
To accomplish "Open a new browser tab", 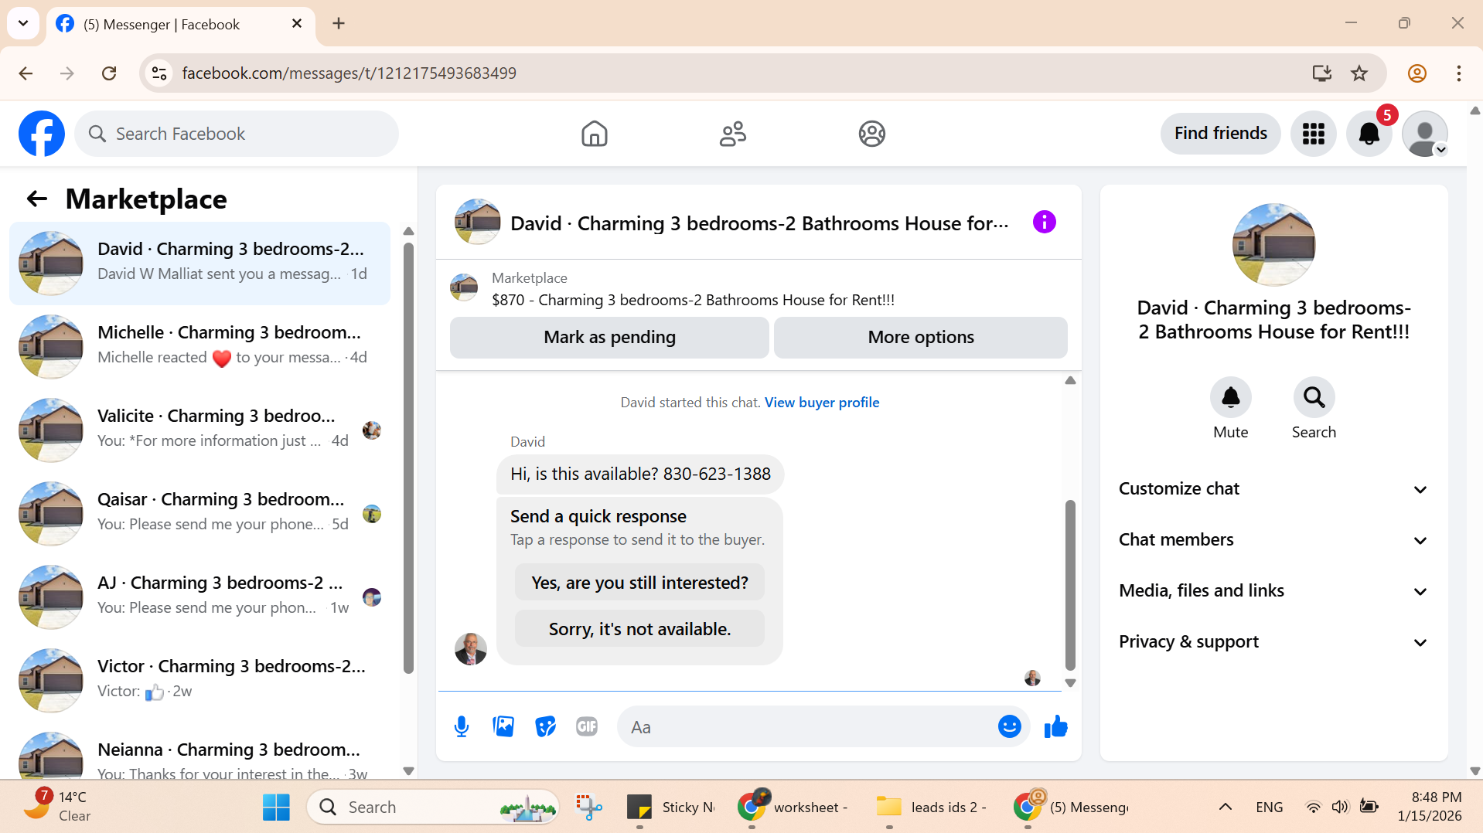I will [339, 24].
